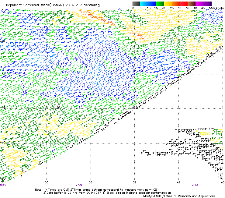Click the NOAA/NESDIS credit text
The width and height of the screenshot is (225, 198).
point(179,196)
